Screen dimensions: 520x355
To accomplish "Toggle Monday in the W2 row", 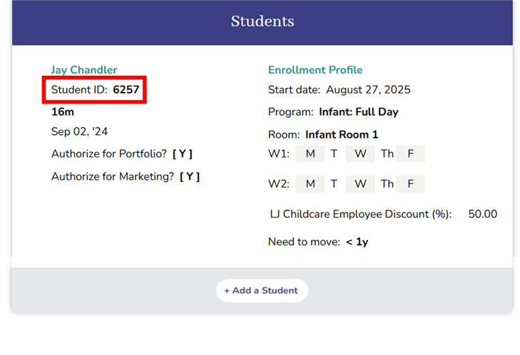I will (310, 184).
